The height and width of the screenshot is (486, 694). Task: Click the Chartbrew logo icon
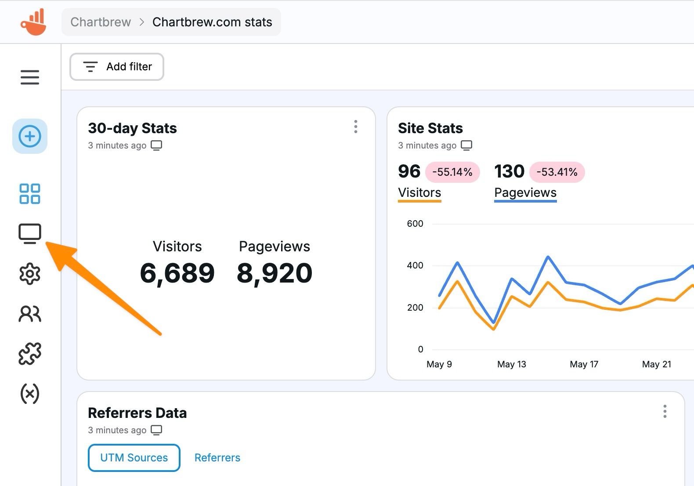click(33, 22)
